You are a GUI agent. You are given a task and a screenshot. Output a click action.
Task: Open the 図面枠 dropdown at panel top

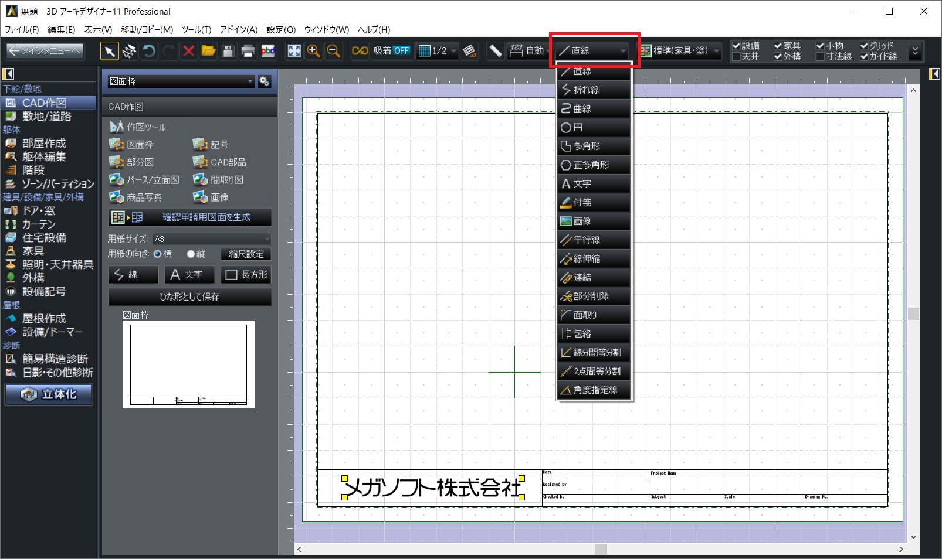point(181,81)
